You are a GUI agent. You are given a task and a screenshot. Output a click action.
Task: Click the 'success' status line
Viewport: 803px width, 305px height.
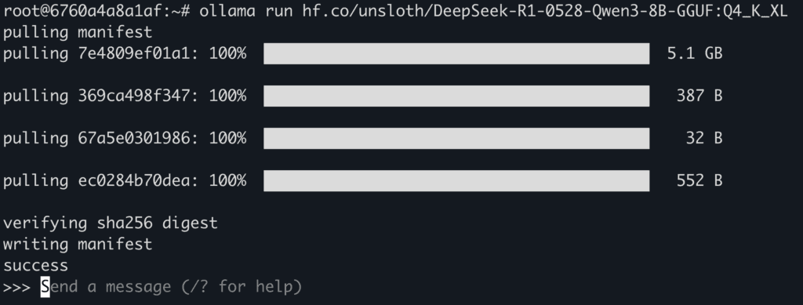[36, 266]
